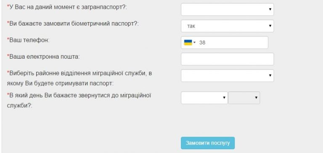This screenshot has width=323, height=153.
Task: Click the 'Замовити послугу' button
Action: pos(208,143)
